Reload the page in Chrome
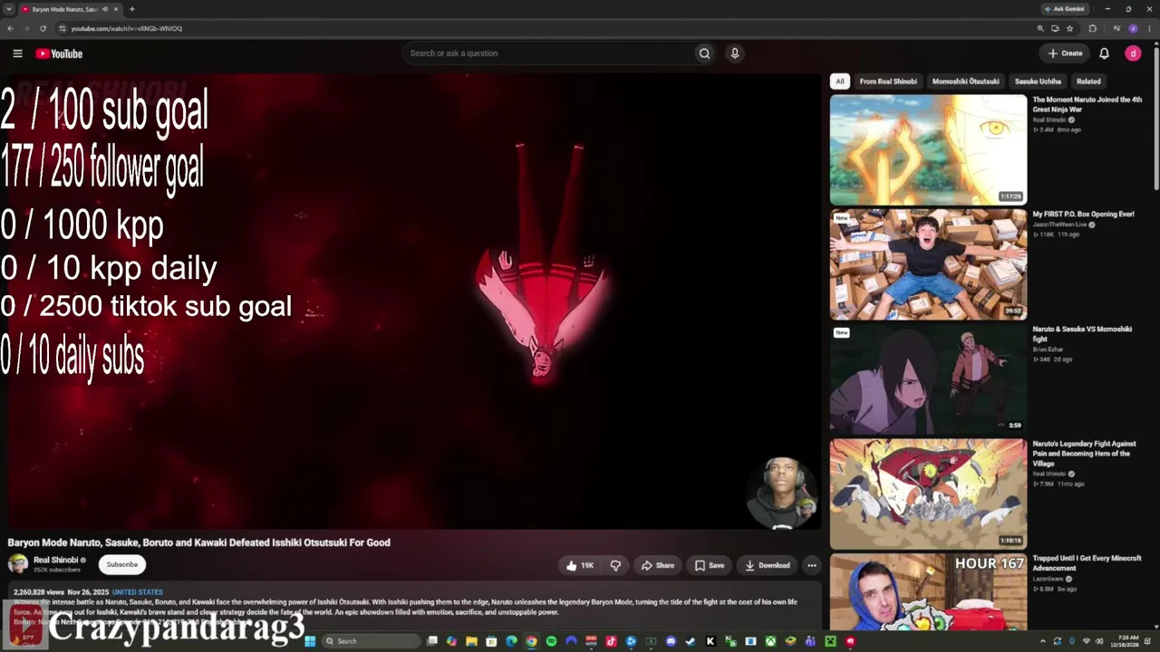The width and height of the screenshot is (1160, 652). point(43,28)
